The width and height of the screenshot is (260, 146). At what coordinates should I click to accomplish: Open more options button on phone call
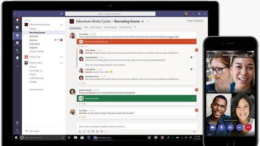pos(240,127)
